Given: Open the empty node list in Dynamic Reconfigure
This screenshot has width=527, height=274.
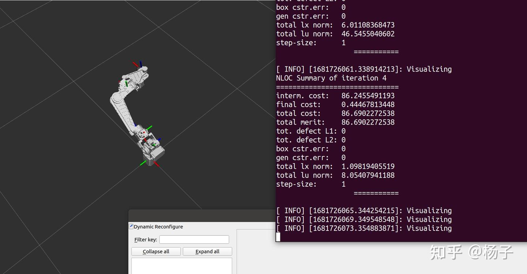Looking at the screenshot, I should 182,267.
